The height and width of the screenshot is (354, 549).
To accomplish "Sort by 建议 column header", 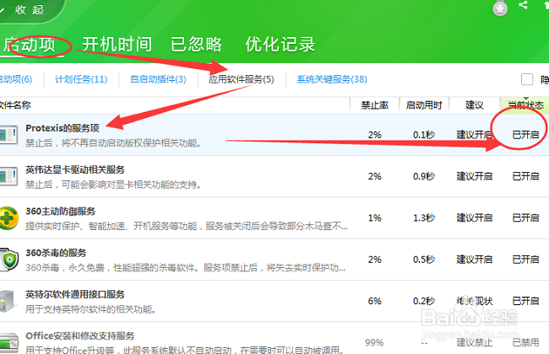I will pos(475,105).
